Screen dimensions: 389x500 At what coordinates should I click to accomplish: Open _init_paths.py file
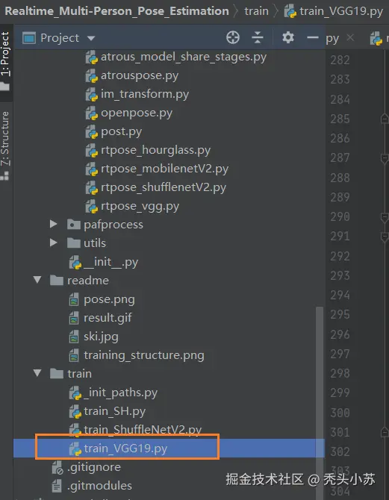[121, 393]
